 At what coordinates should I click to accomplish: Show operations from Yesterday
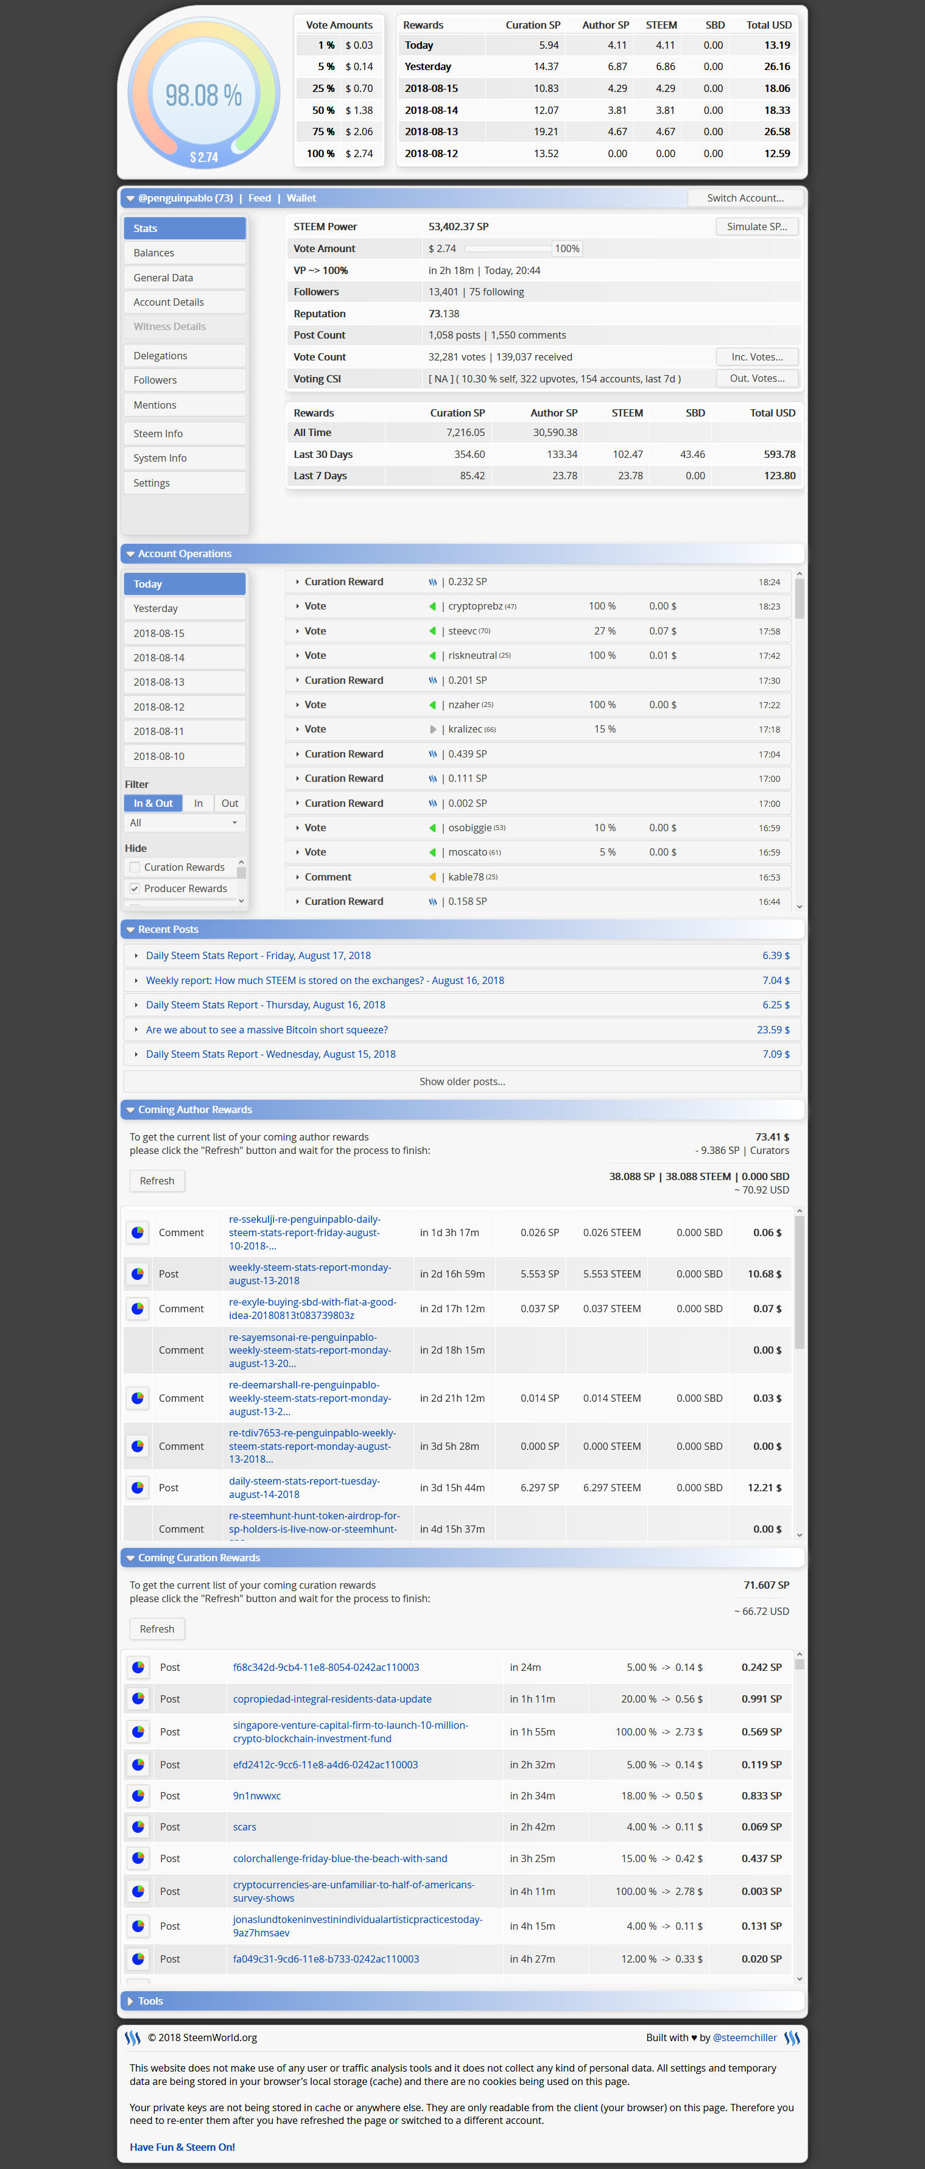point(185,609)
